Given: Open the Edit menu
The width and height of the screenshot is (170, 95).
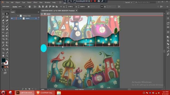Looking at the screenshot, I should (12, 2).
